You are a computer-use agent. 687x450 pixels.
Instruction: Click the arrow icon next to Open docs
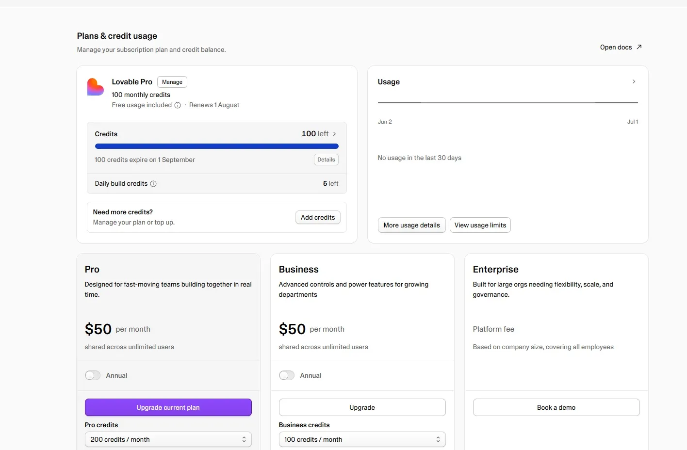(639, 47)
